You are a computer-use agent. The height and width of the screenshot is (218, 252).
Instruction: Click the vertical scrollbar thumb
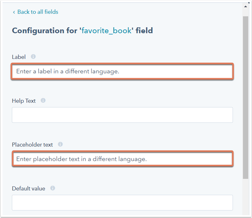(x=245, y=98)
